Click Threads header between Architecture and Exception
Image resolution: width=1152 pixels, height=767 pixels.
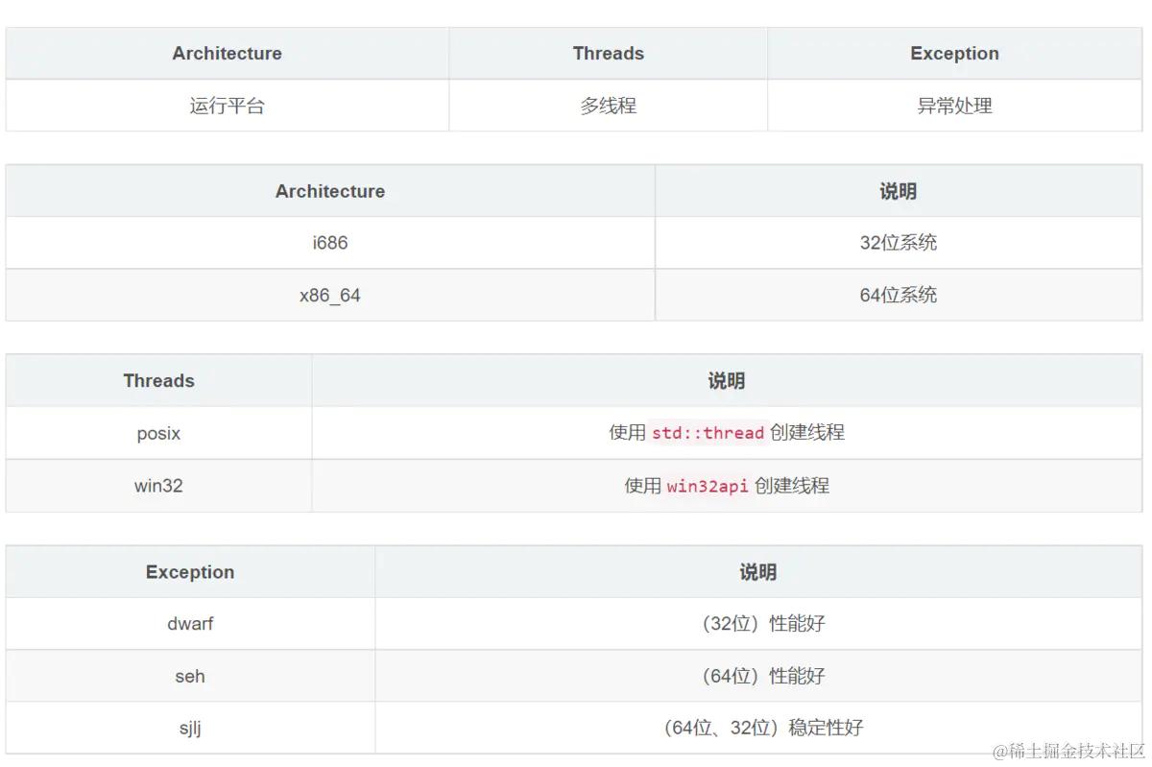(608, 54)
